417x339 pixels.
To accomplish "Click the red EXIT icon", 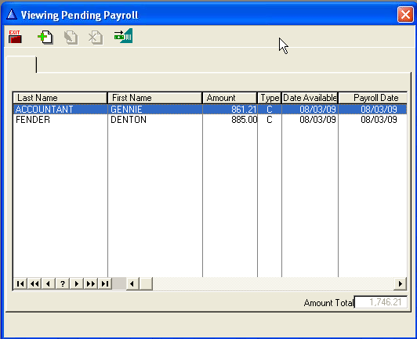I will [15, 36].
